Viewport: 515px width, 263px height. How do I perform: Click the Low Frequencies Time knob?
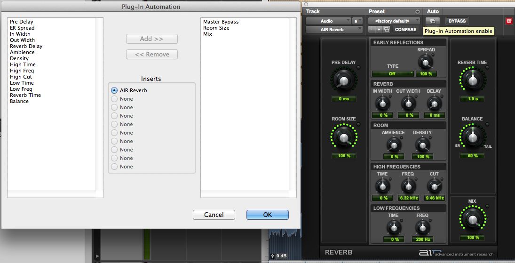394,228
